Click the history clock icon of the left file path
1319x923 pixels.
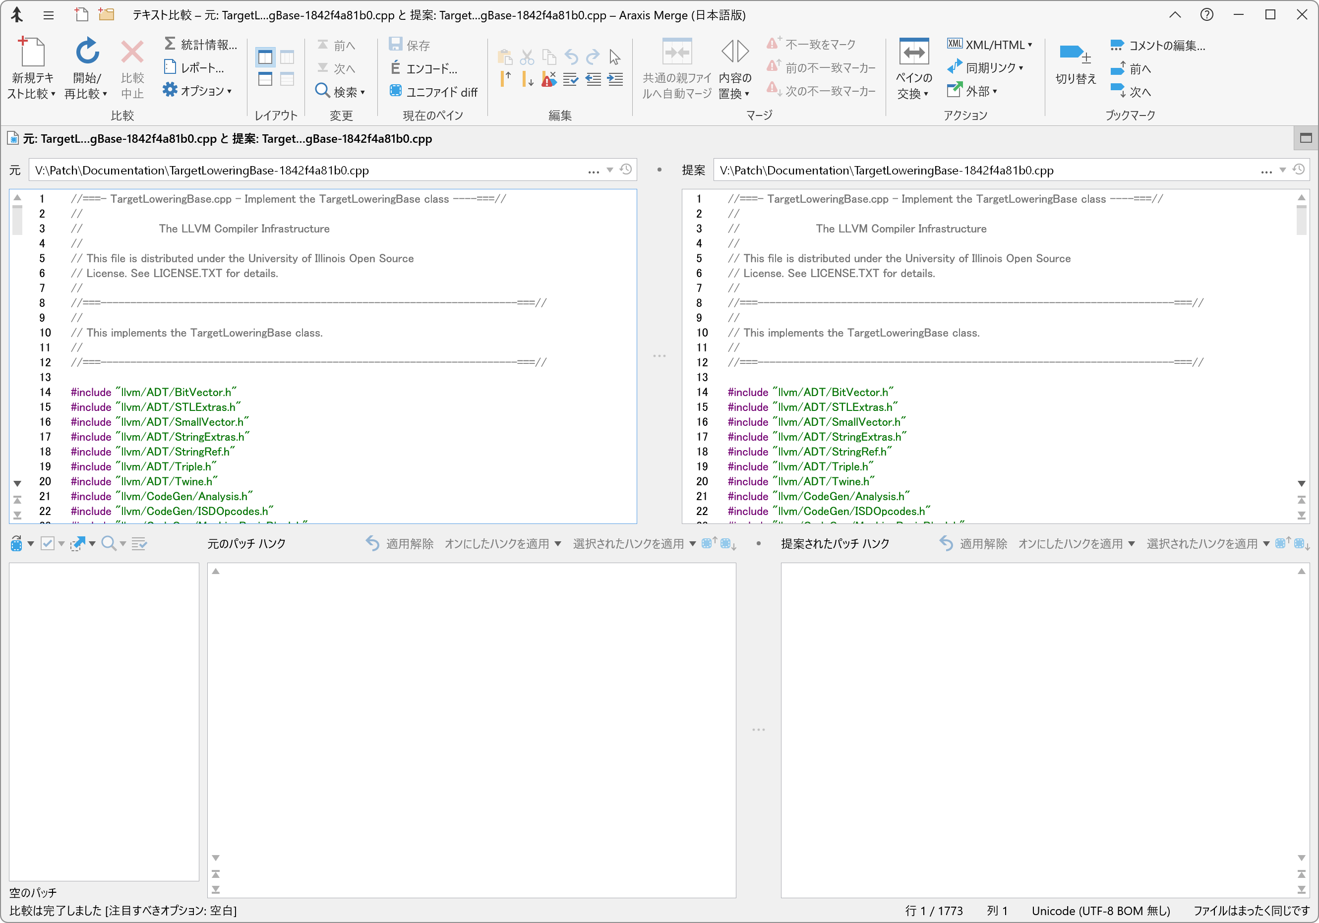(x=626, y=170)
